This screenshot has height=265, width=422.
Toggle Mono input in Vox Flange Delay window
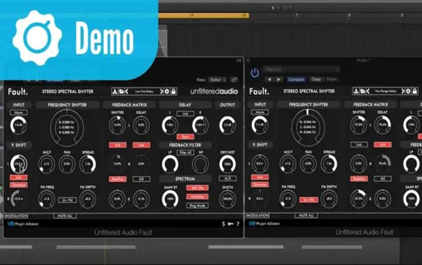(260, 112)
